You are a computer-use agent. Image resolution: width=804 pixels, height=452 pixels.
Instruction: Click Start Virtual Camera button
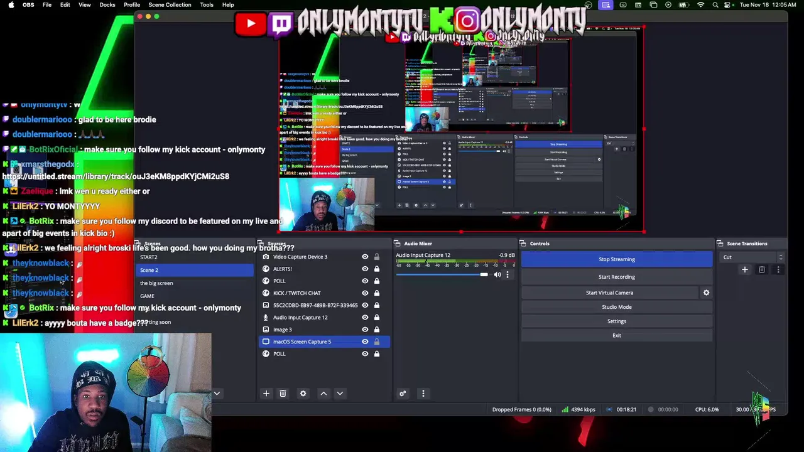click(609, 293)
